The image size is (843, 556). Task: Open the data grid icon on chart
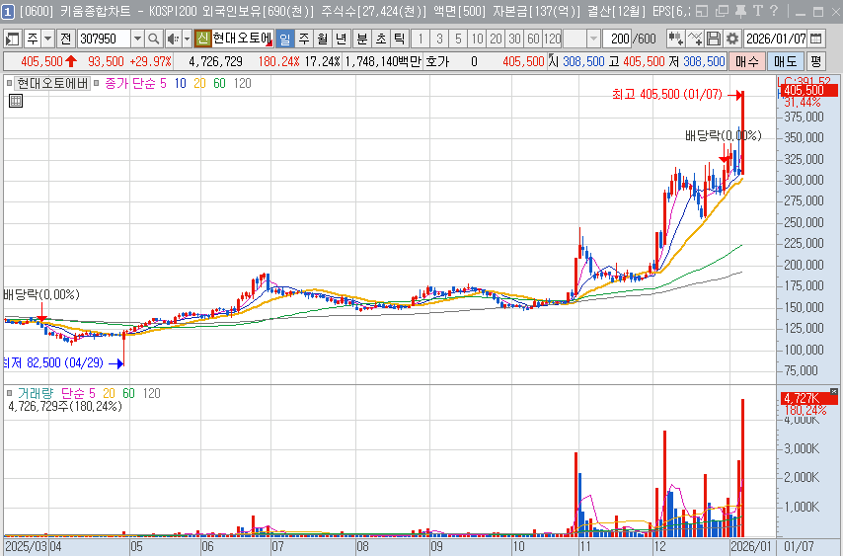(16, 101)
